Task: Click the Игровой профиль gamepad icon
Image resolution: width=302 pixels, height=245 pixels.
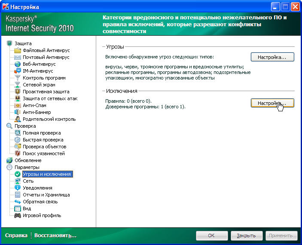Action: [18, 215]
